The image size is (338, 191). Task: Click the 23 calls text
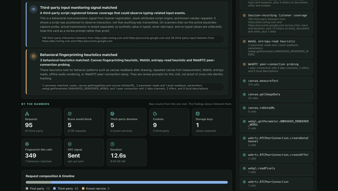(x=253, y=98)
